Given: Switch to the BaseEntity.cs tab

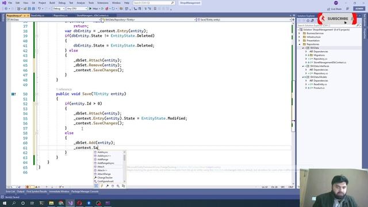Looking at the screenshot, I should pos(37,16).
